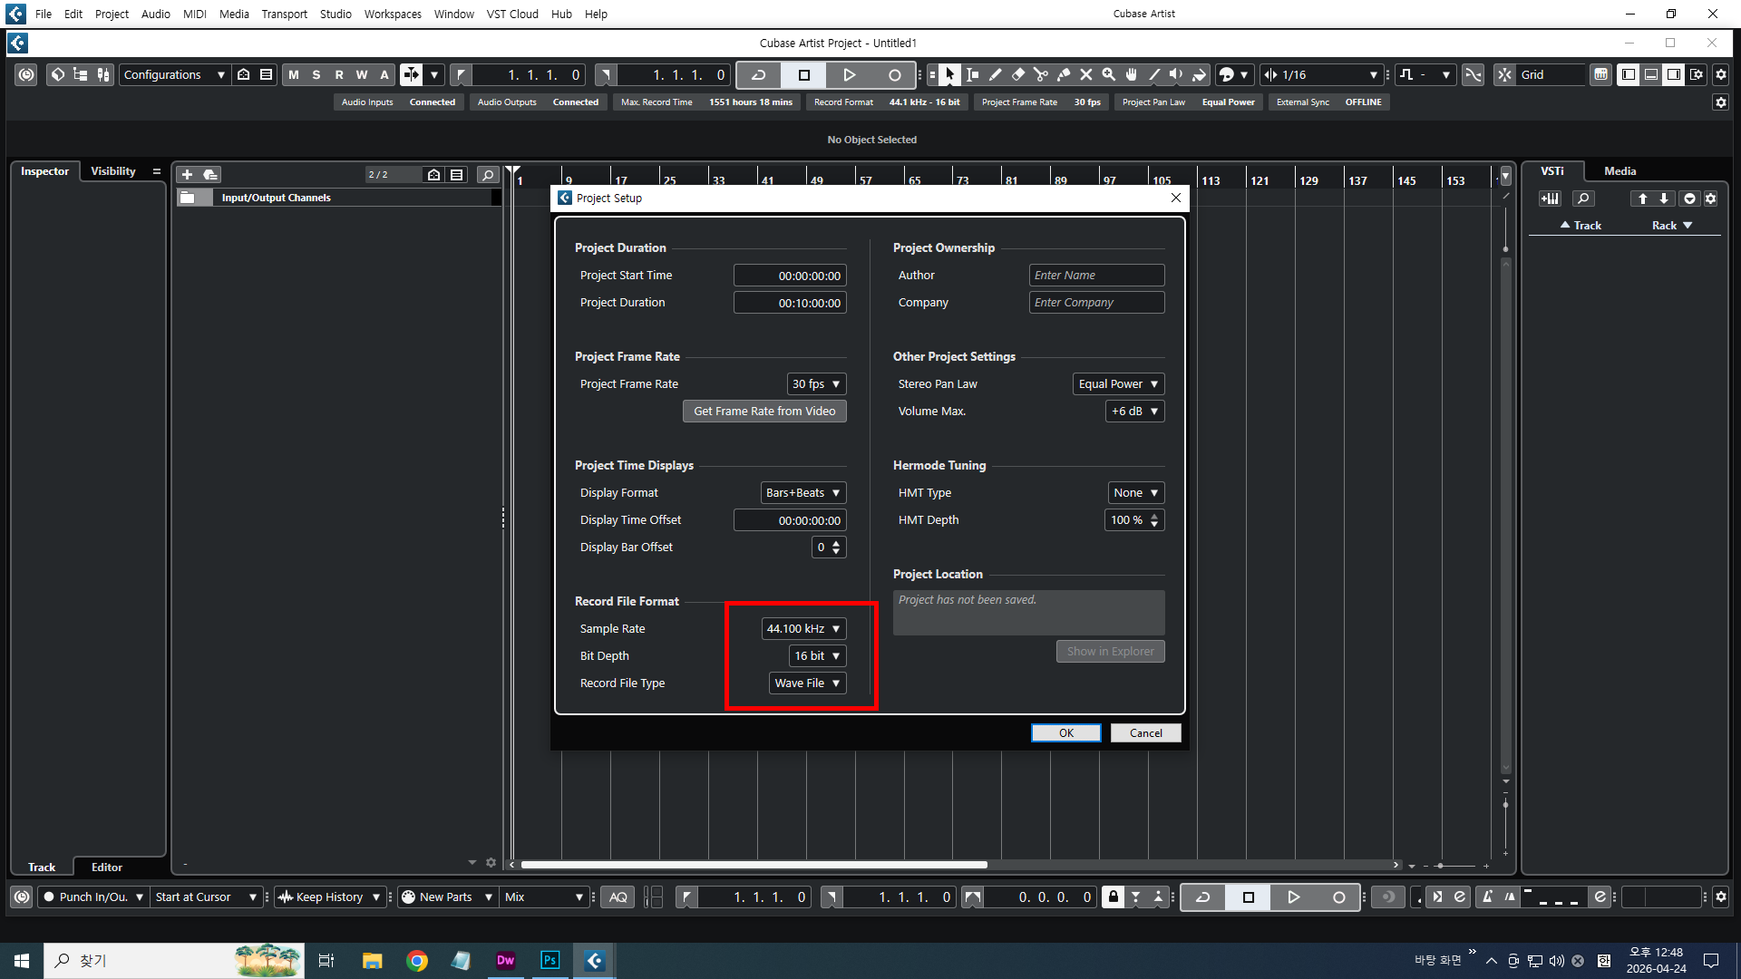
Task: Click the Author name field
Action: coord(1097,275)
